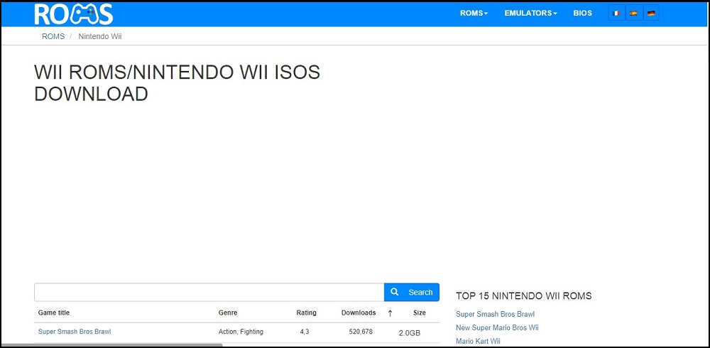Click the blue Search button
Image resolution: width=710 pixels, height=348 pixels.
(x=412, y=293)
